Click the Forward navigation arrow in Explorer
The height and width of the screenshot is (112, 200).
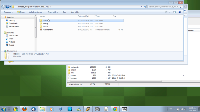click(8, 7)
